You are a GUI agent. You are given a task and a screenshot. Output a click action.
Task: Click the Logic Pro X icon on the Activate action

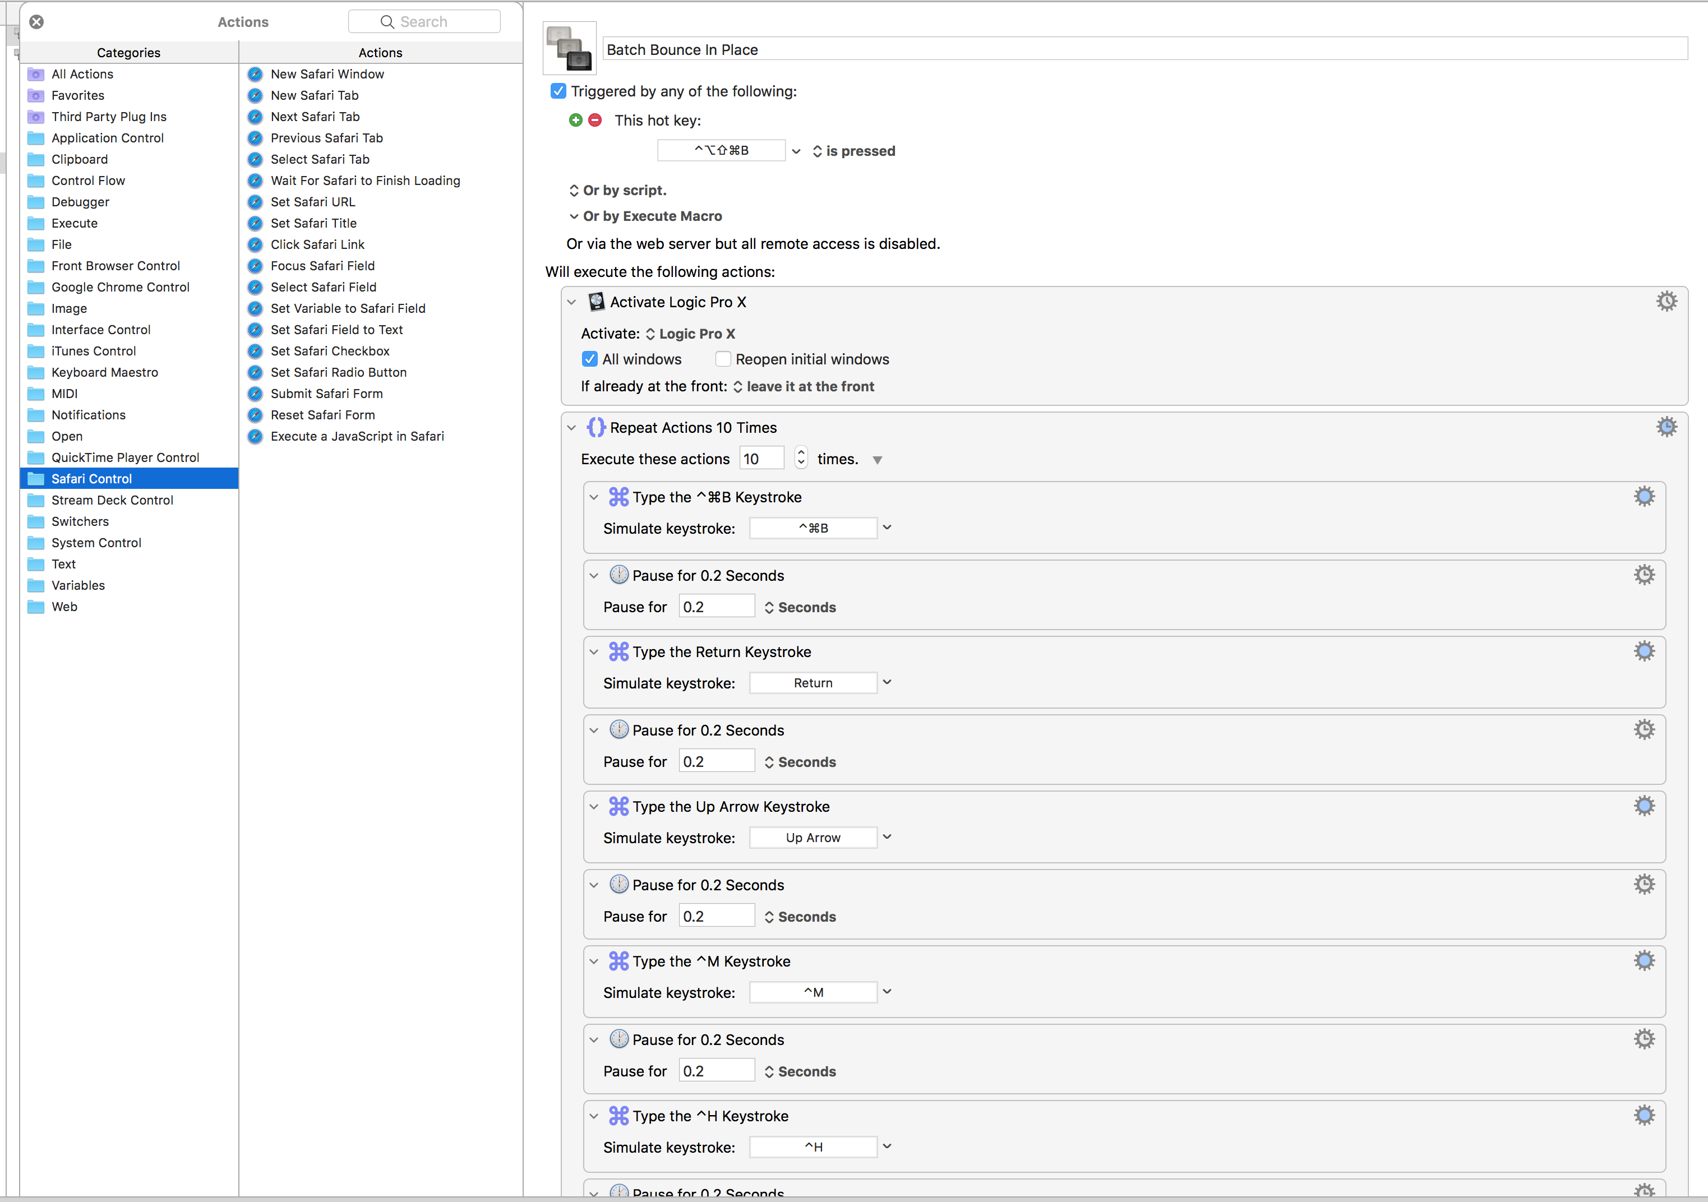pos(596,301)
